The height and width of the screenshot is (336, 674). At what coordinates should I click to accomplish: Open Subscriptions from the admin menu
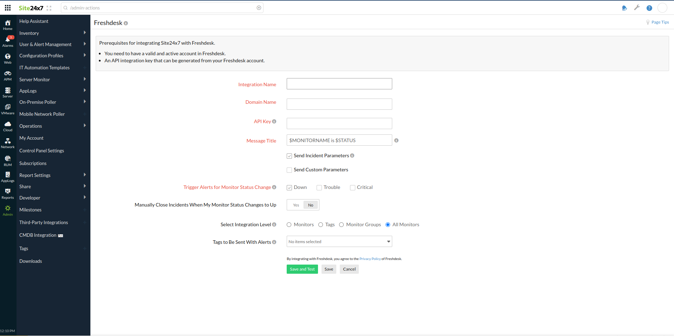tap(33, 163)
